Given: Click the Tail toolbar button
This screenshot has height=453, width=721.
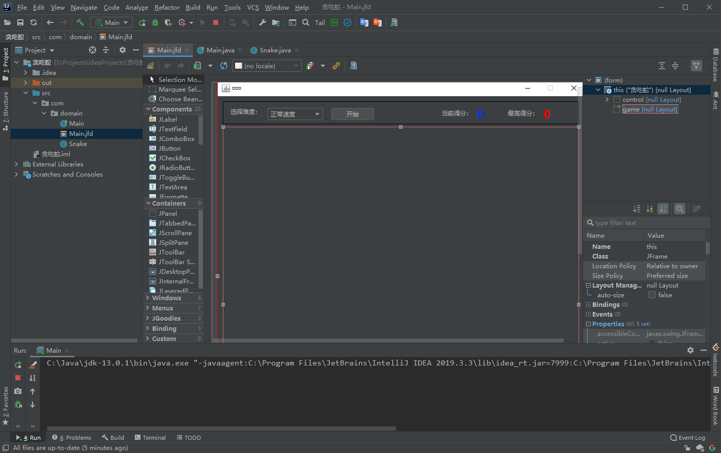Looking at the screenshot, I should tap(320, 22).
